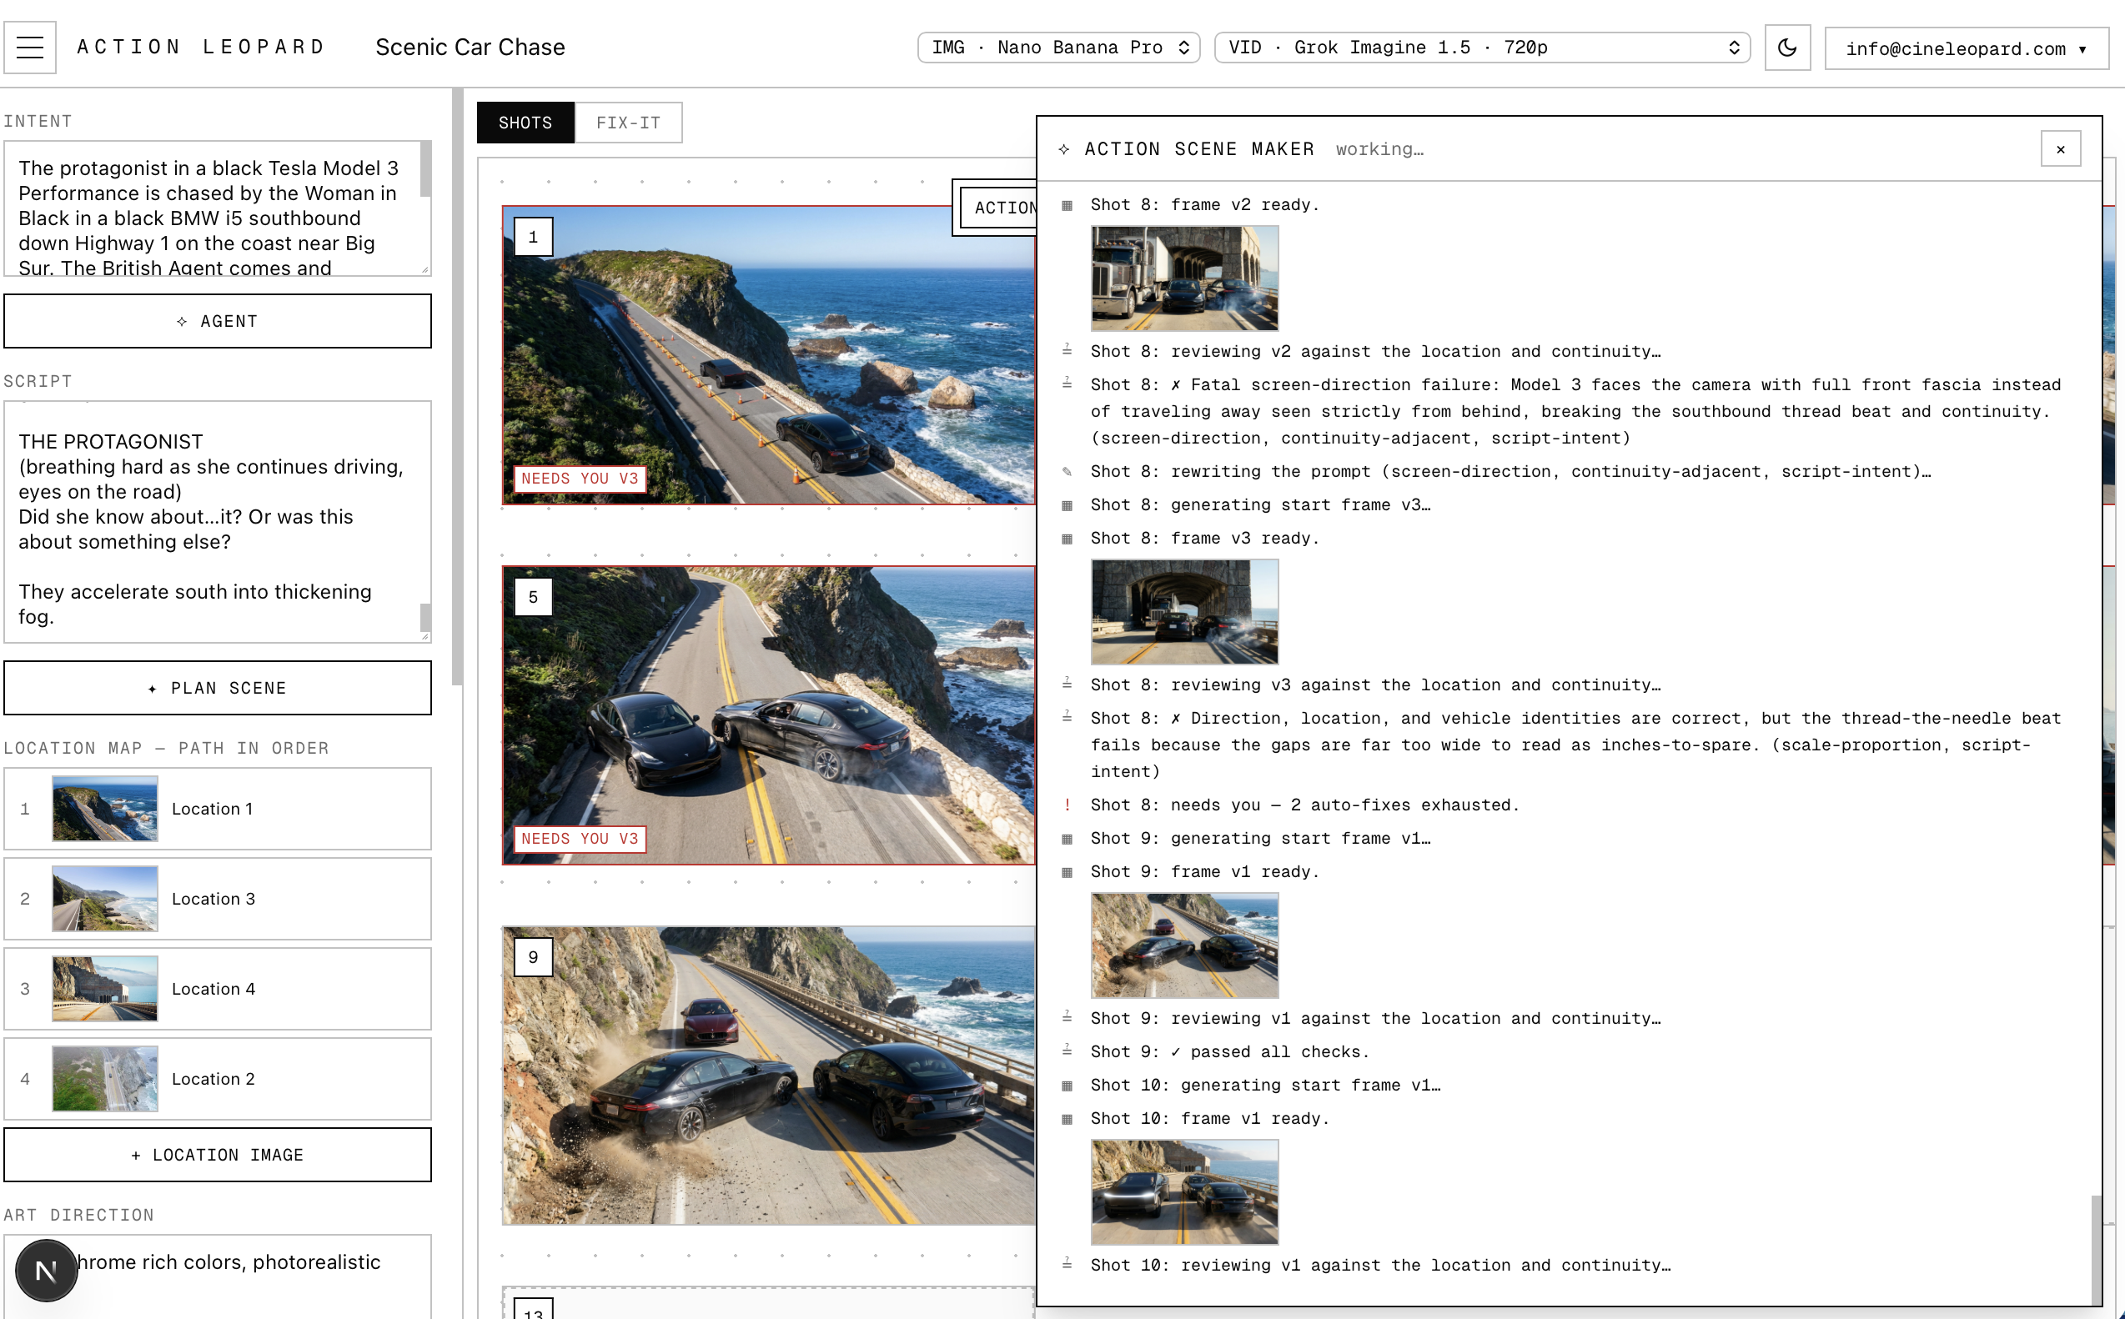Screen dimensions: 2125x1319
Task: Open the hamburger menu
Action: click(30, 47)
